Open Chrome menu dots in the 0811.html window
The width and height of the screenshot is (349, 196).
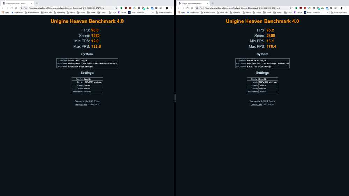click(346, 8)
